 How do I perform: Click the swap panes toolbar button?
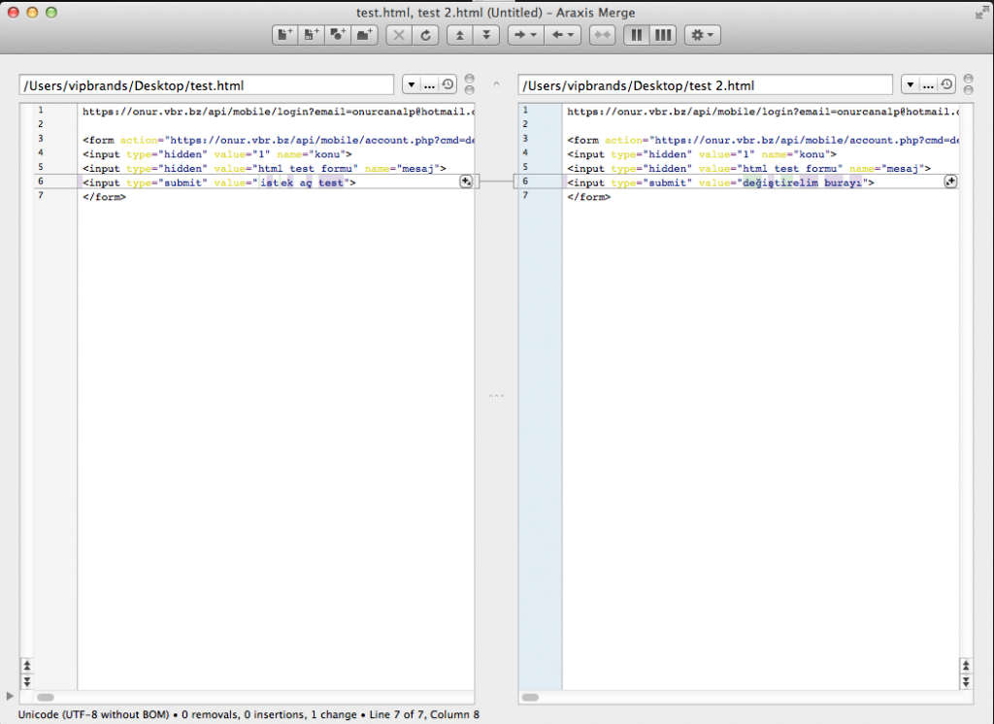point(602,35)
